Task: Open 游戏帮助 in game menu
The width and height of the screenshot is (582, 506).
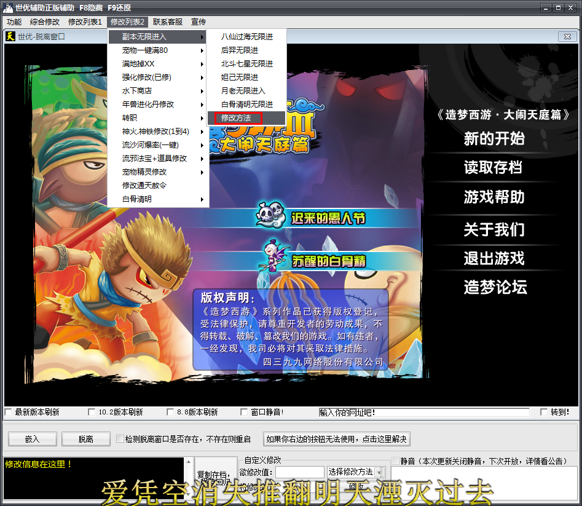Action: [494, 197]
